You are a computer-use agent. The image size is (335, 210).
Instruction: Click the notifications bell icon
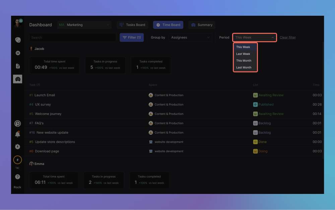click(17, 134)
